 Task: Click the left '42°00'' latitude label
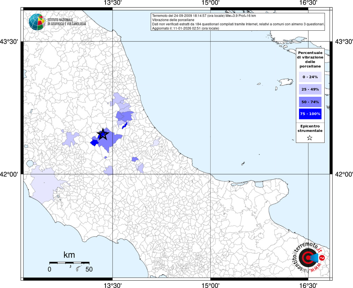coord(9,174)
